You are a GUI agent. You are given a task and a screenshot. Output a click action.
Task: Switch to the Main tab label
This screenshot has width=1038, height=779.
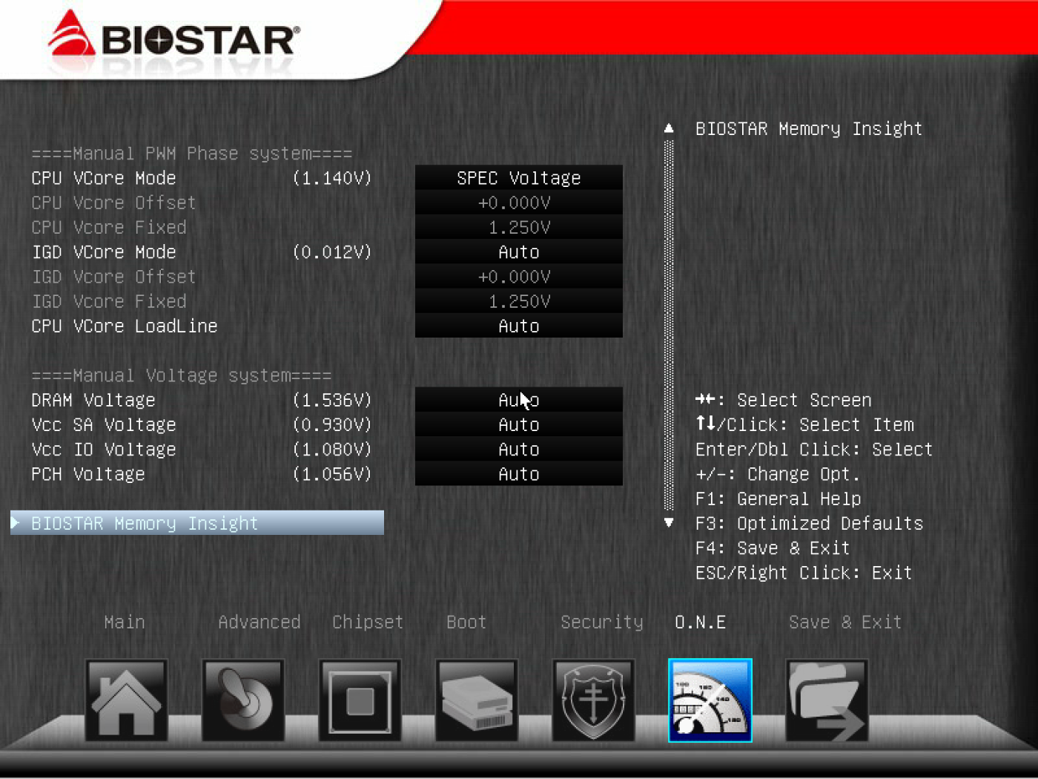point(125,622)
